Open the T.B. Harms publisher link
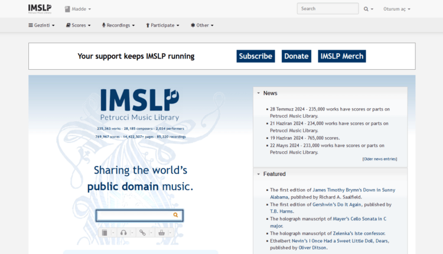Screen dimensions: 443x254 point(281,211)
